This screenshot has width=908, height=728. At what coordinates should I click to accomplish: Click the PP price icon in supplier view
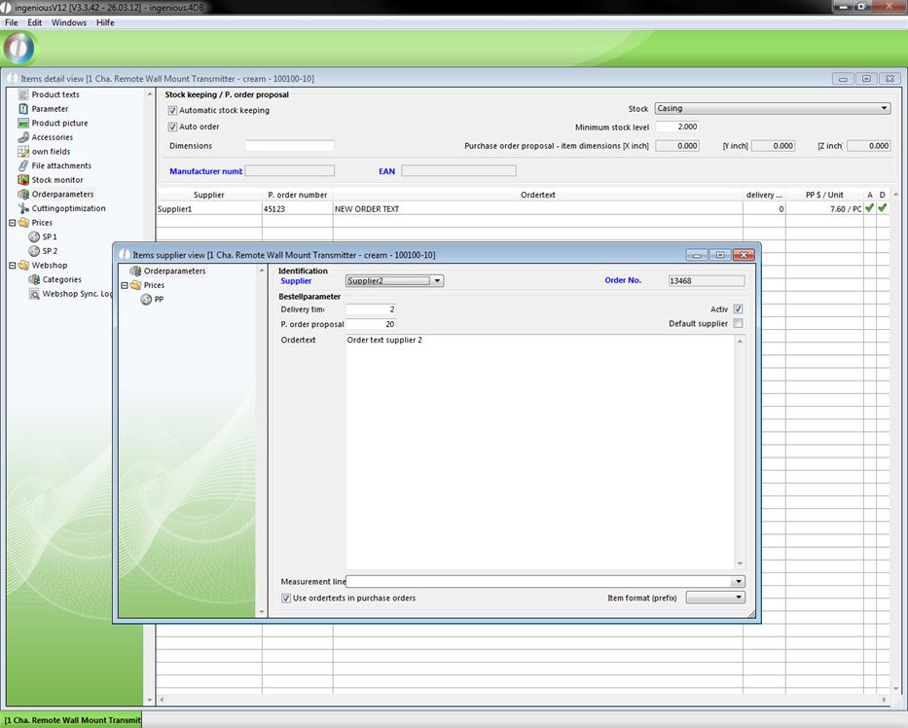click(147, 300)
